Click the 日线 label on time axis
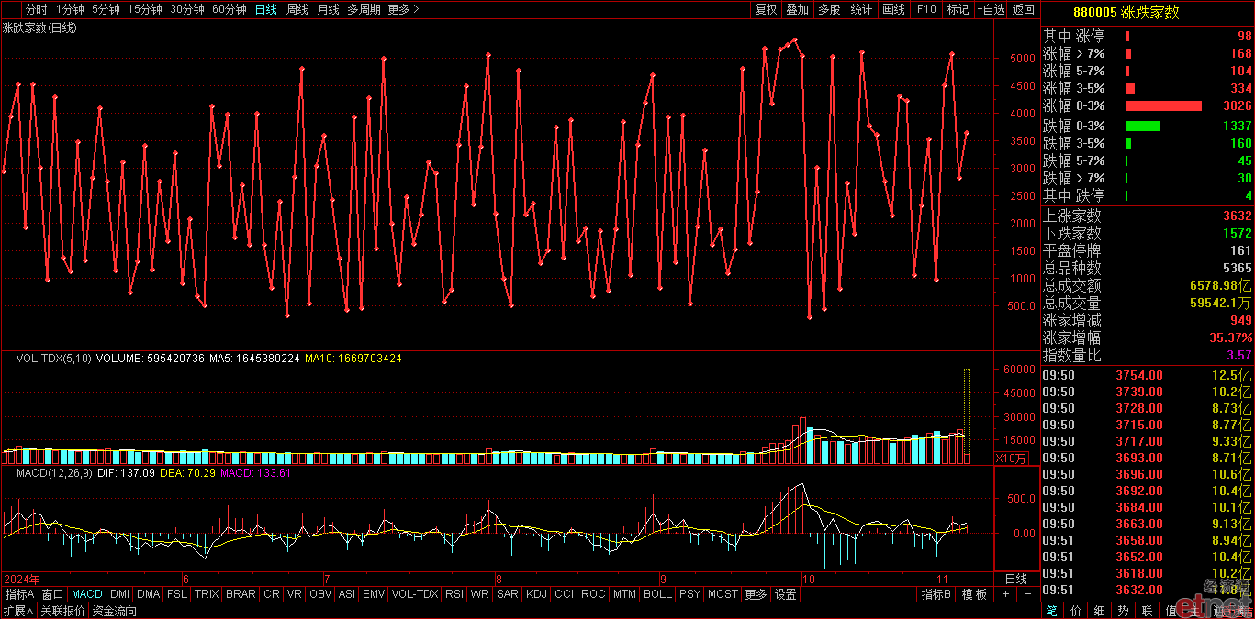Image resolution: width=1255 pixels, height=619 pixels. [1016, 579]
